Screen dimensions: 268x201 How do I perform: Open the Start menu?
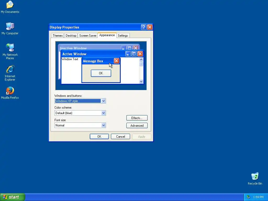tap(13, 197)
